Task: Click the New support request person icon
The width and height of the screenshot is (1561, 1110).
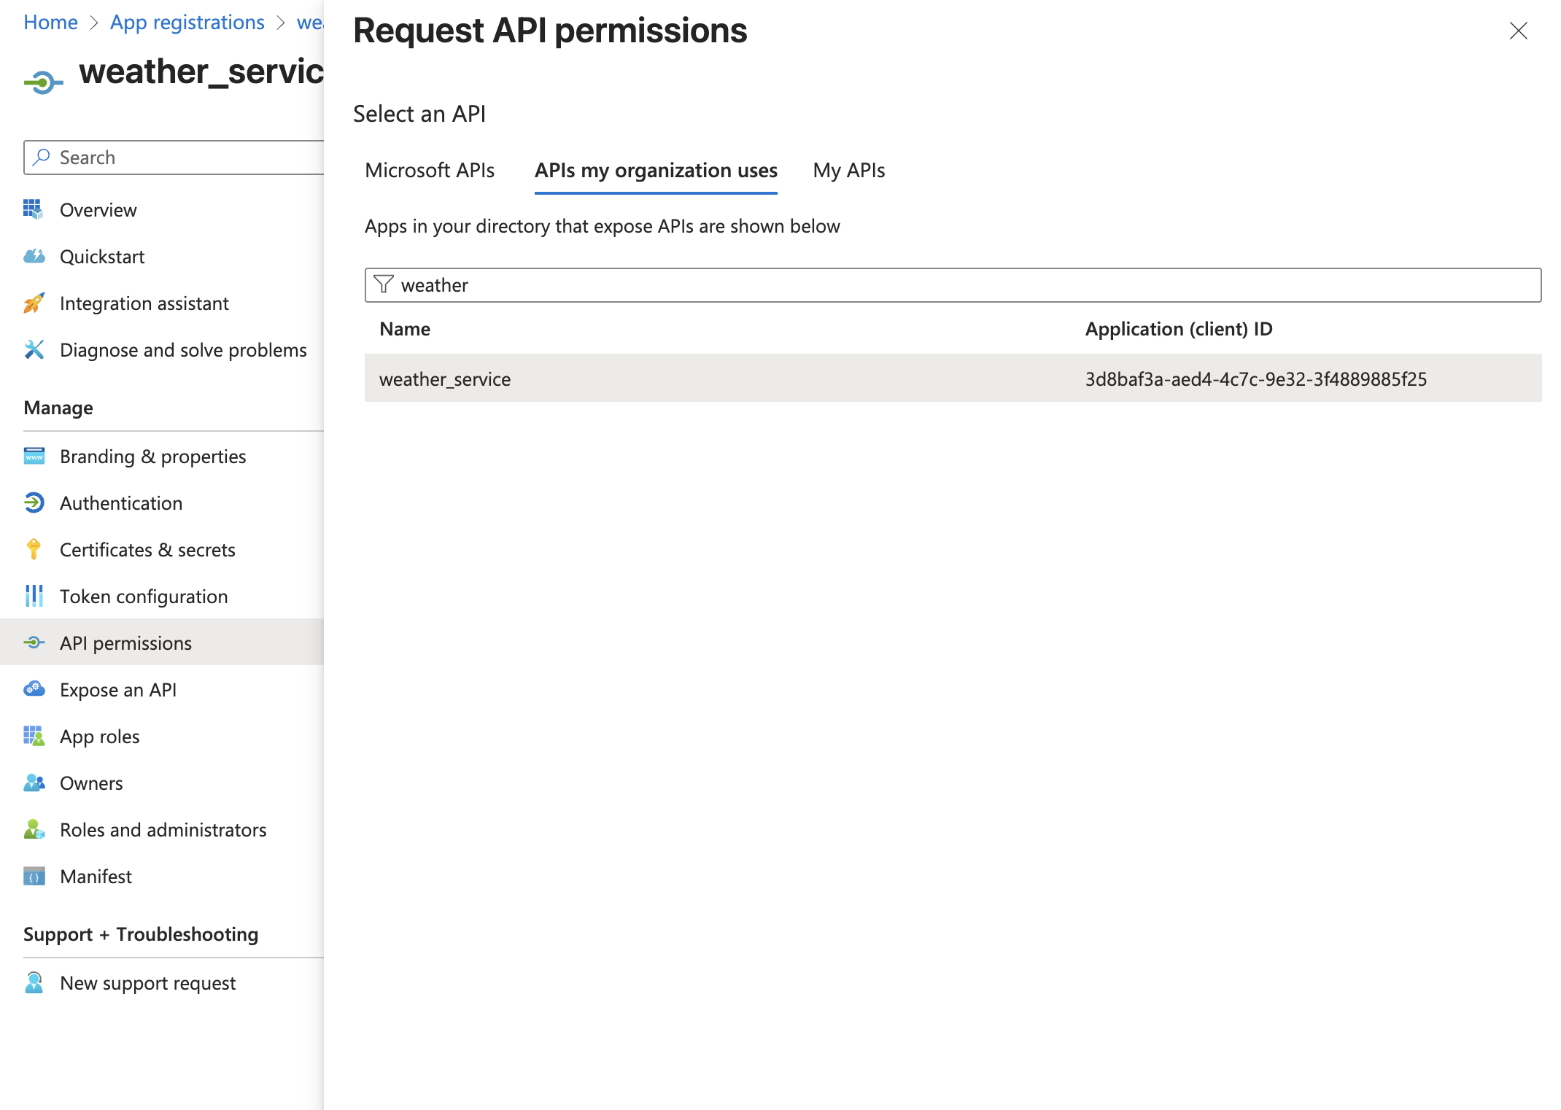Action: (x=34, y=982)
